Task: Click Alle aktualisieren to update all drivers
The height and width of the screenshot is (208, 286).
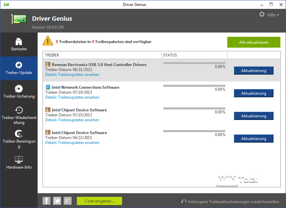Action: [x=254, y=42]
